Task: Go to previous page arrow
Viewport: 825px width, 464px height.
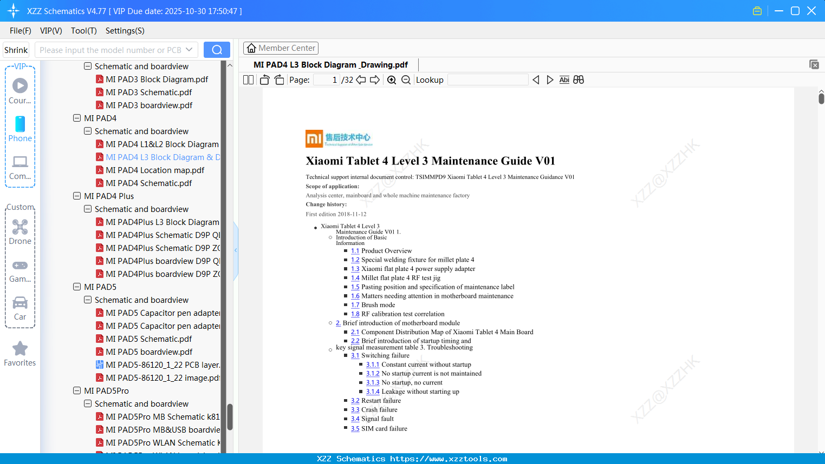Action: (x=361, y=80)
